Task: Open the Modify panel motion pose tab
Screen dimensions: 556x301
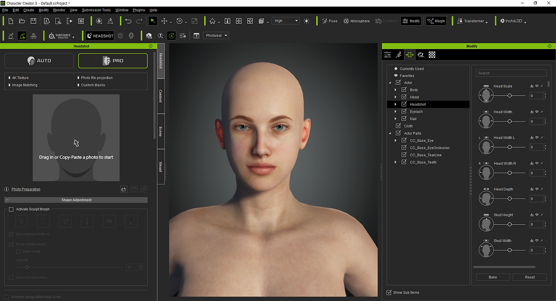Action: pyautogui.click(x=398, y=55)
